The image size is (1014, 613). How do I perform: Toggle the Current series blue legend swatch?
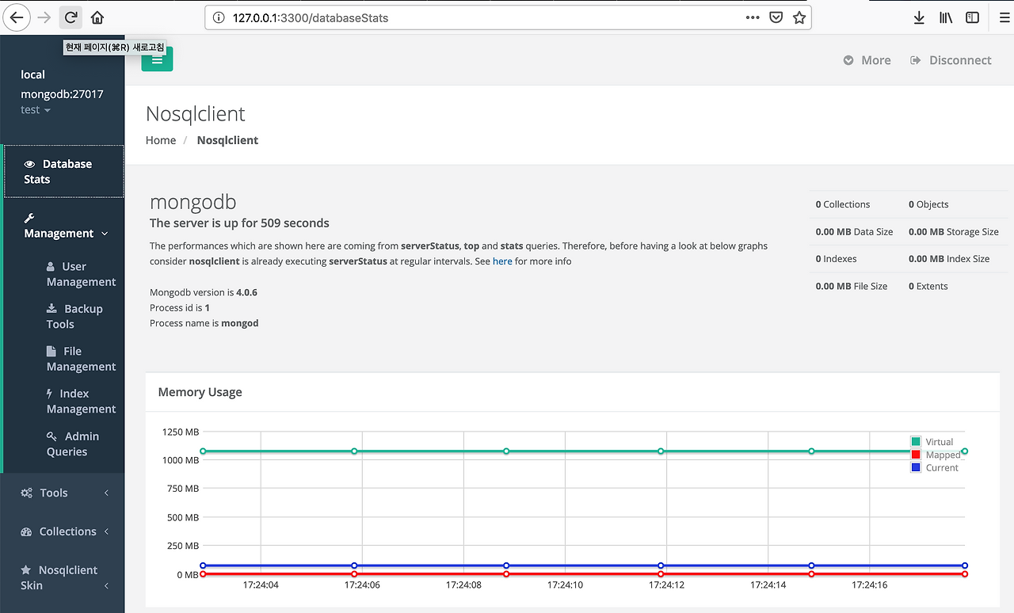point(916,467)
